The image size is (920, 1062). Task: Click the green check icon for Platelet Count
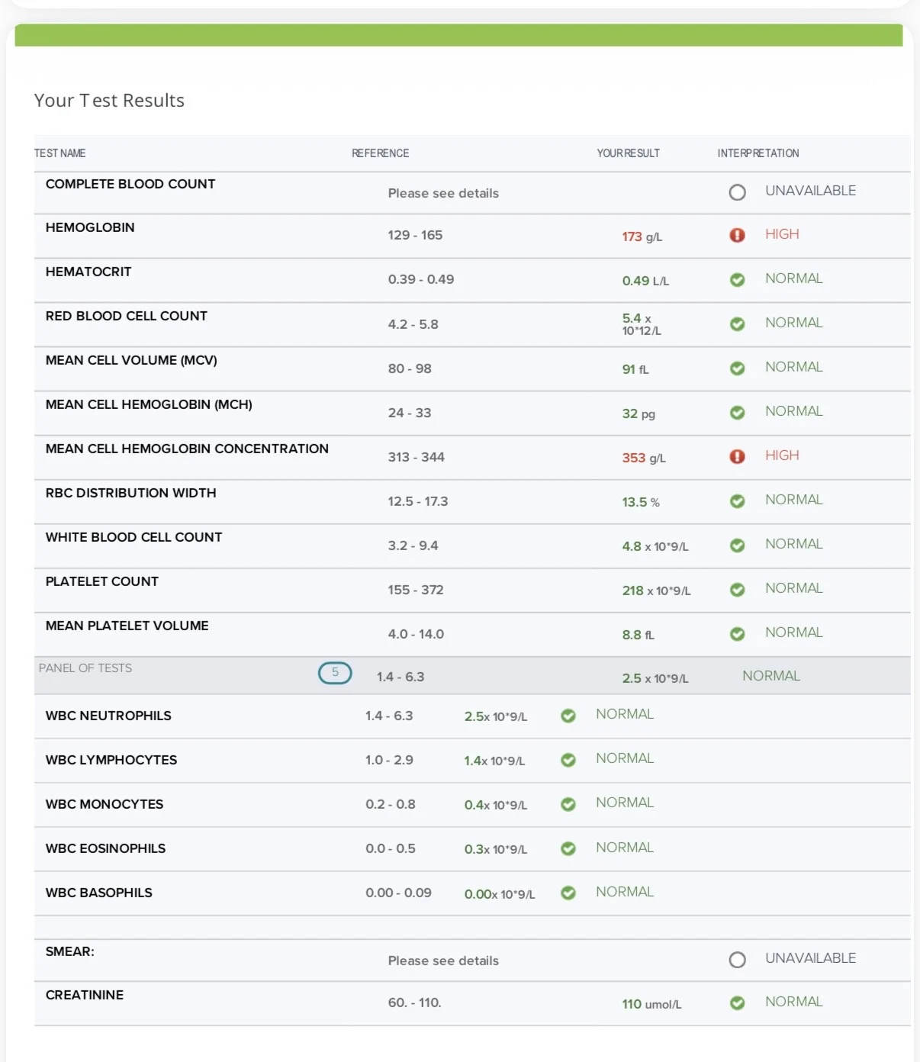pos(737,590)
